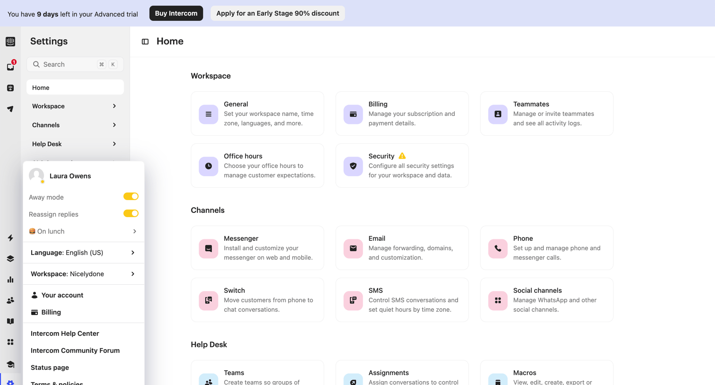
Task: Open the Macros card title
Action: [524, 373]
